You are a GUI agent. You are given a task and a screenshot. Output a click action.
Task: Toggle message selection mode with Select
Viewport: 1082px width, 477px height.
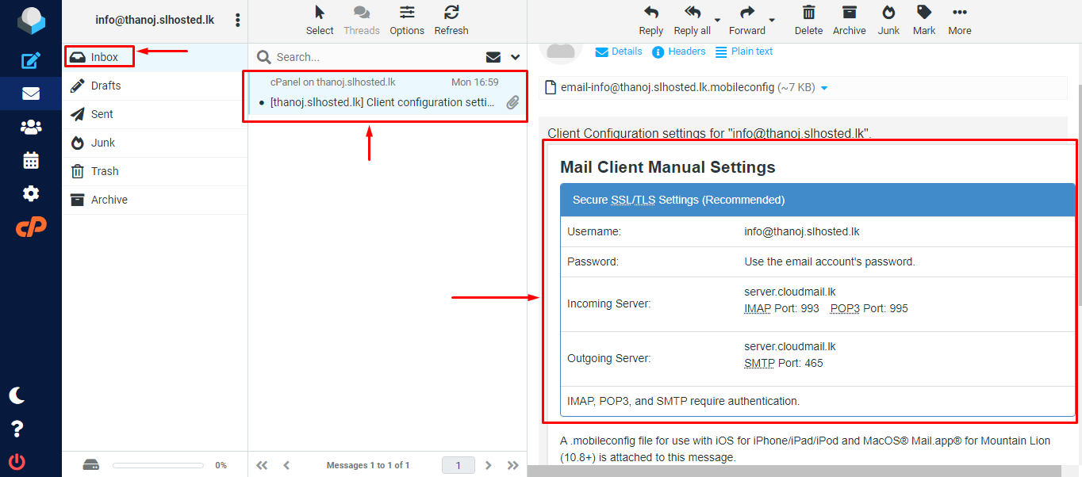(x=319, y=20)
